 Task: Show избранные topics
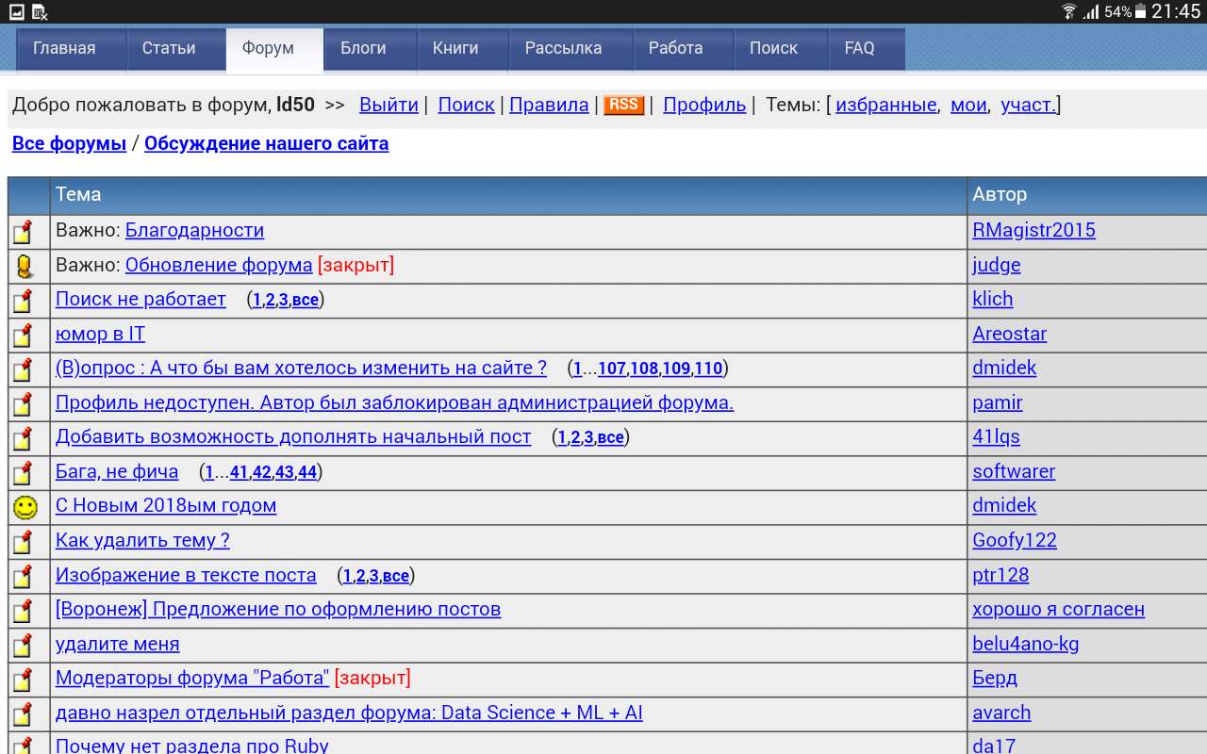[x=885, y=105]
